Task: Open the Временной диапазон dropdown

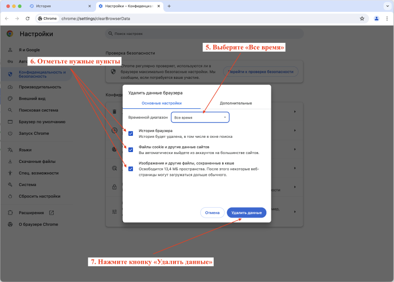Action: pyautogui.click(x=200, y=117)
